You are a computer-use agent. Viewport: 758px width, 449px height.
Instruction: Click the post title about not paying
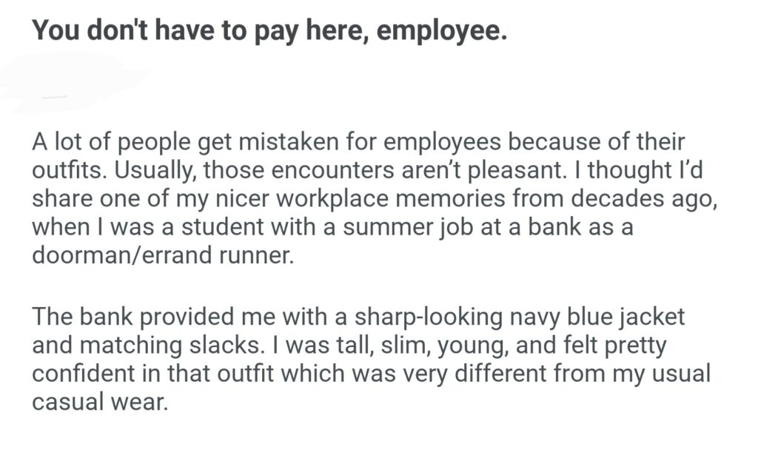(x=269, y=32)
